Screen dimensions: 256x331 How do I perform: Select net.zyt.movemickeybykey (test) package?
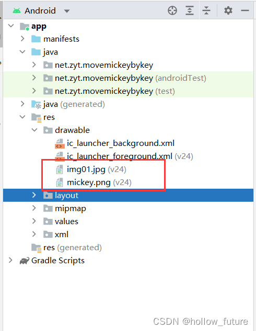115,91
